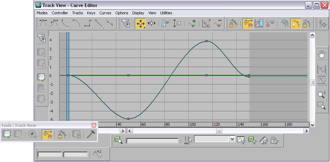Click Zoom Value Extents
330x162 pixels.
pyautogui.click(x=322, y=80)
